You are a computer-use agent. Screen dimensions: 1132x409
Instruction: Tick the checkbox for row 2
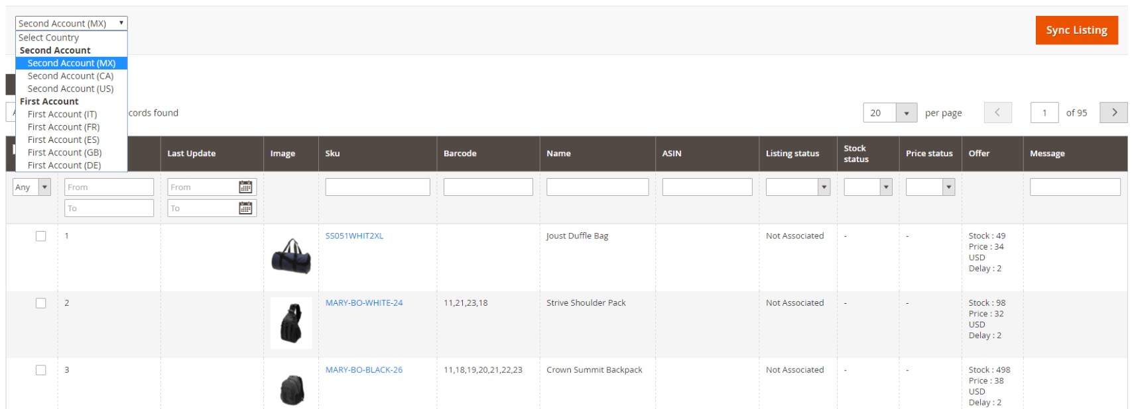coord(41,303)
